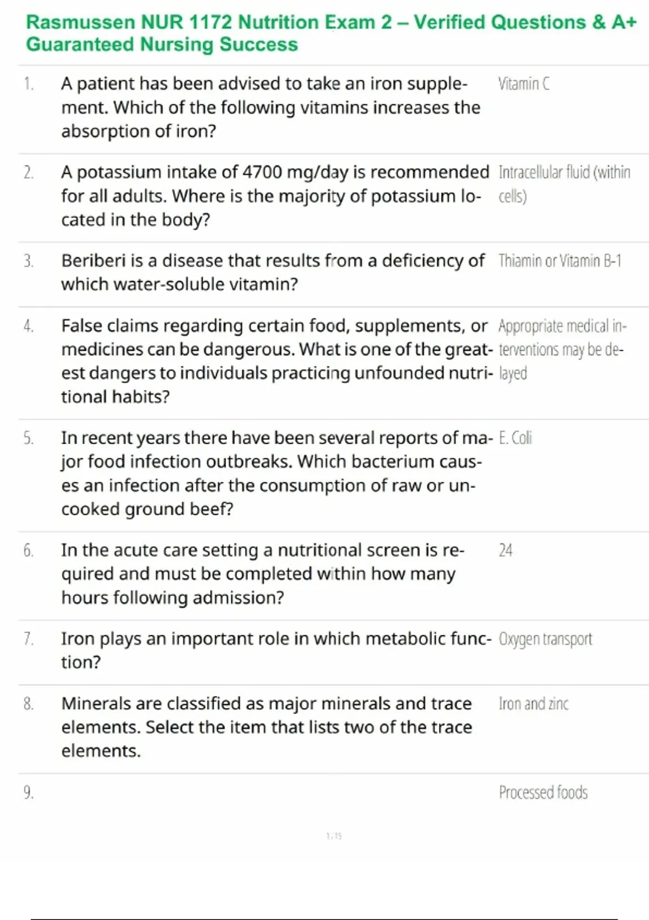Click the 'Oxygen transport' answer text
This screenshot has height=920, width=649.
pos(545,639)
